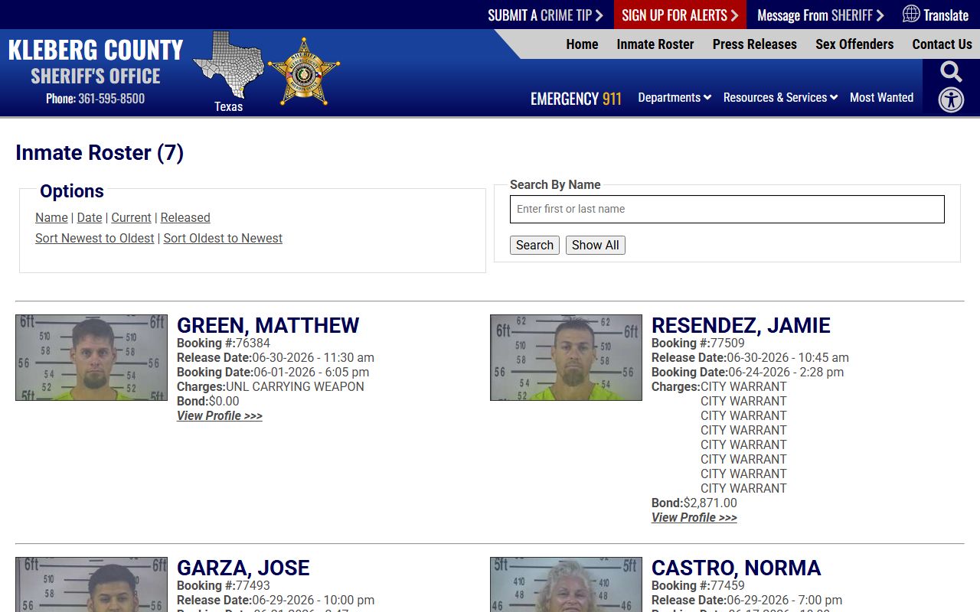Click the name GARZA, JOSE
This screenshot has width=980, height=612.
243,568
